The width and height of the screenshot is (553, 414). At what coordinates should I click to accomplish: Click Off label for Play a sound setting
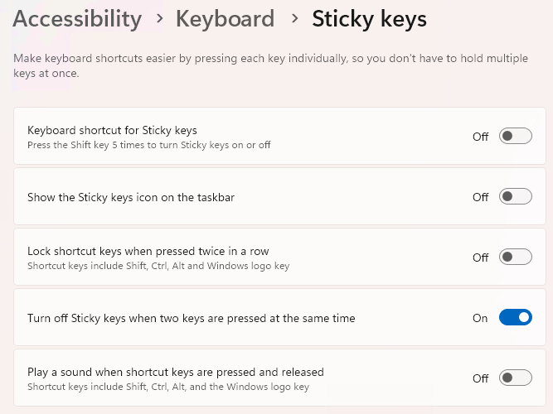tap(480, 378)
